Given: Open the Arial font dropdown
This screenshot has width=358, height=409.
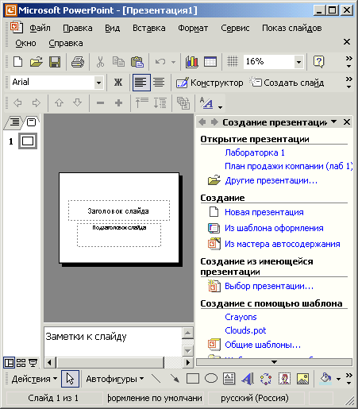Looking at the screenshot, I should click(98, 83).
